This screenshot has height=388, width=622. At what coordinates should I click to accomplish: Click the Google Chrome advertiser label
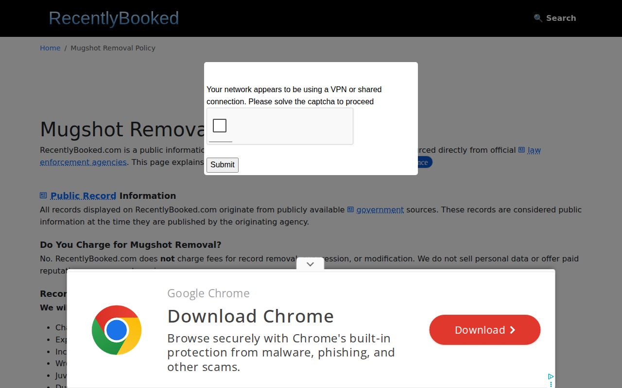point(208,293)
